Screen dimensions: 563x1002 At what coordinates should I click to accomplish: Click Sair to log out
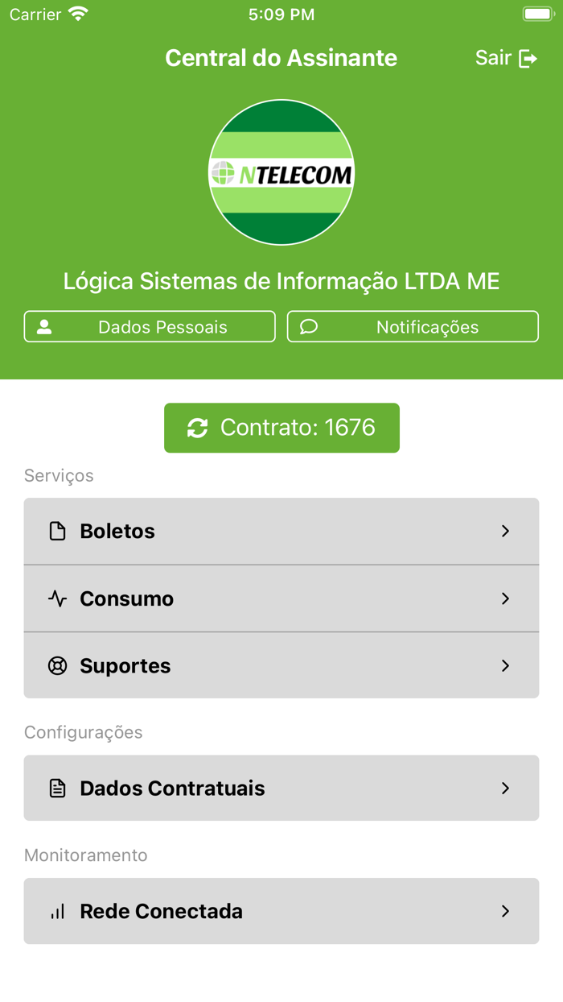coord(492,57)
